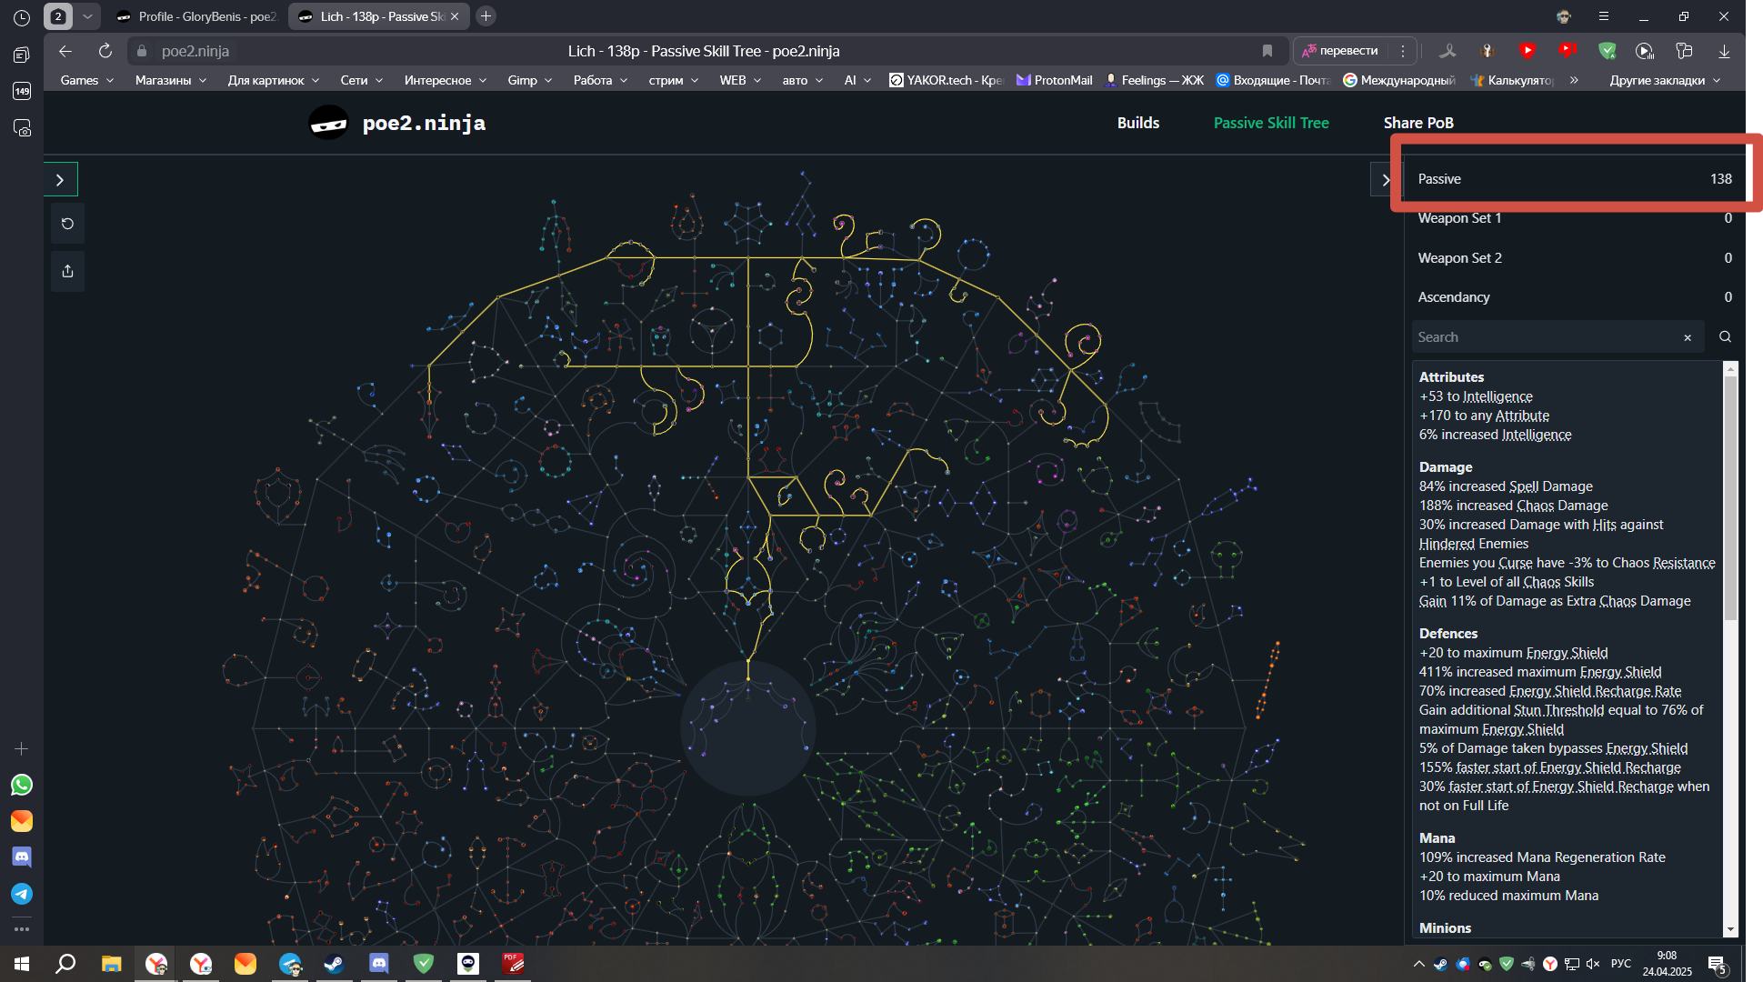Launch Steam from the taskbar
Viewport: 1763px width, 982px height.
click(x=334, y=964)
